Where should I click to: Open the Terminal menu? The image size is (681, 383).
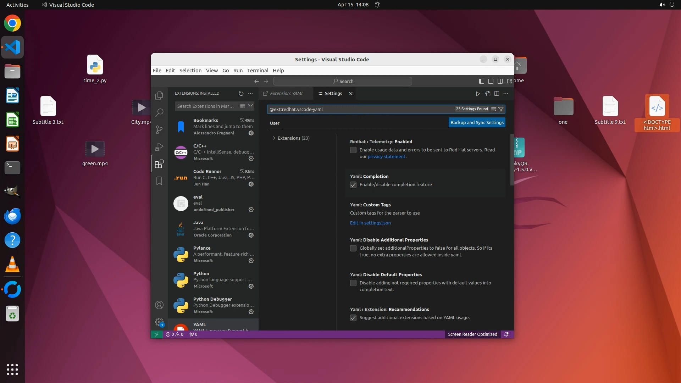pos(258,70)
